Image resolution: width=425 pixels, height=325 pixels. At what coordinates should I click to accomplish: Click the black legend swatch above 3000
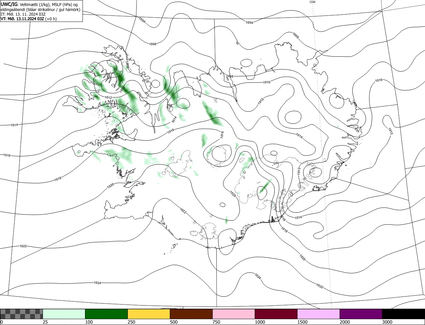pos(403,314)
